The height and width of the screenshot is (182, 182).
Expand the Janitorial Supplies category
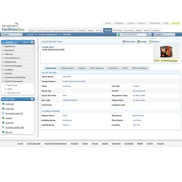[3, 66]
